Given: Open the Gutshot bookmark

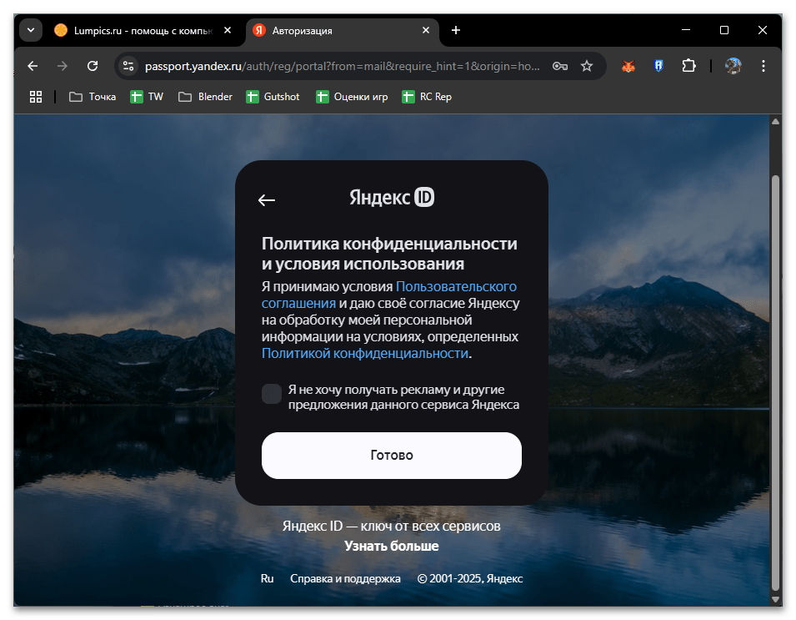Looking at the screenshot, I should click(273, 97).
